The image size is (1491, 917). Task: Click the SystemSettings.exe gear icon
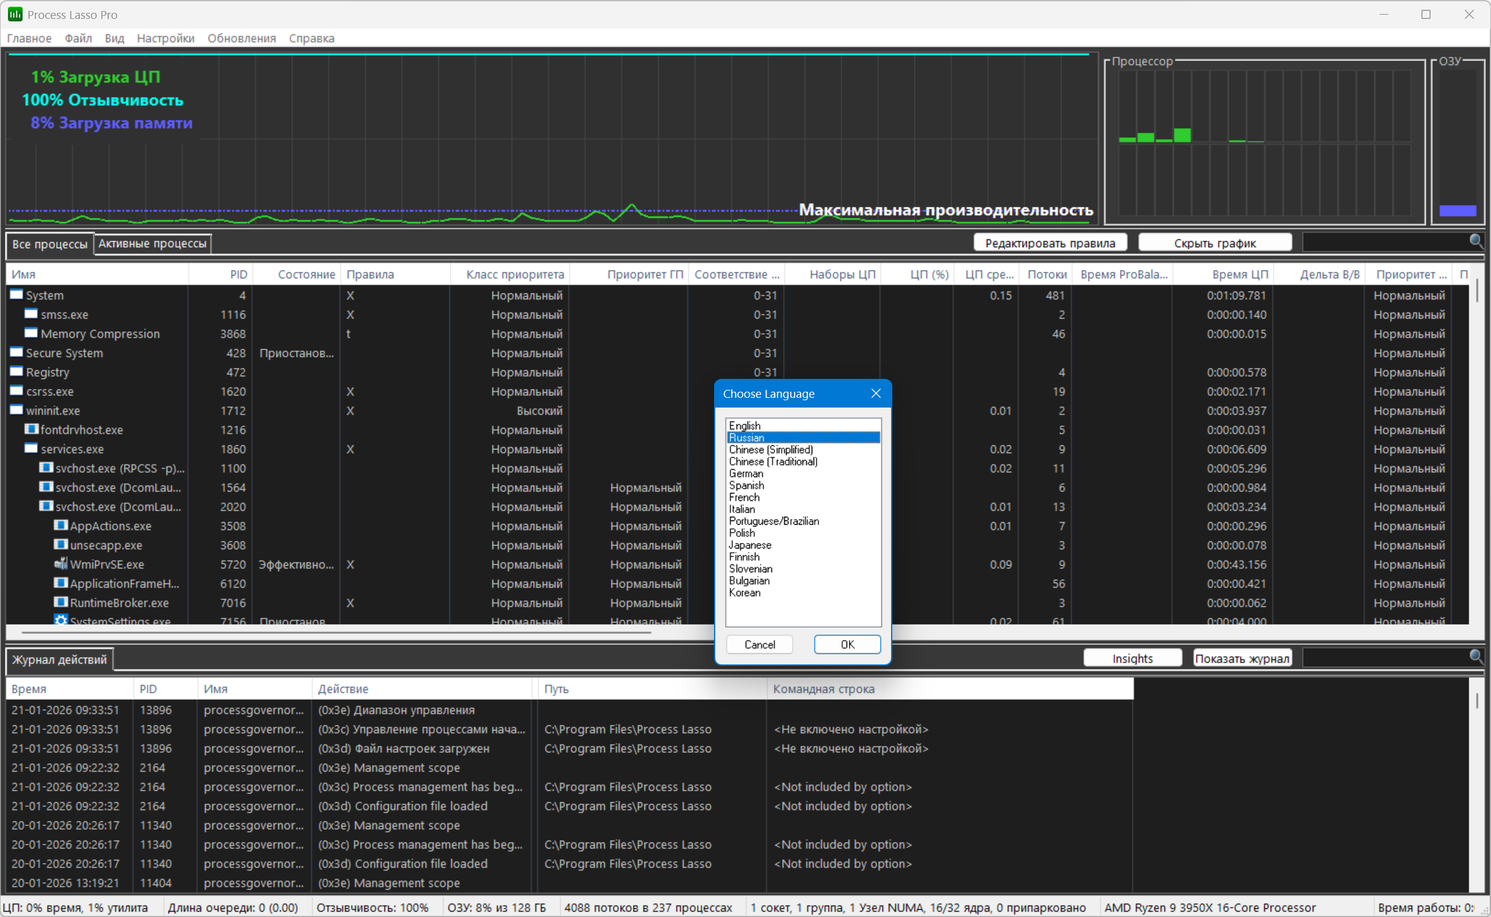click(x=60, y=620)
